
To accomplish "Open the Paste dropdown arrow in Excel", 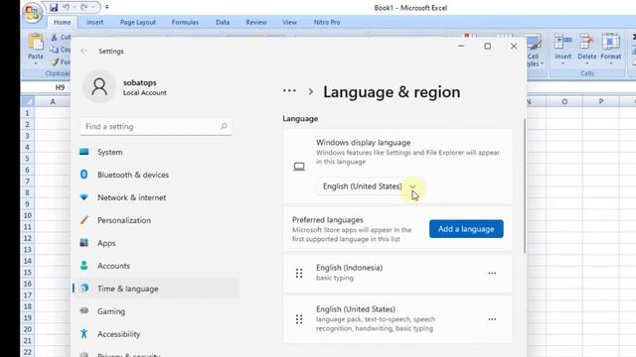I will click(x=36, y=63).
